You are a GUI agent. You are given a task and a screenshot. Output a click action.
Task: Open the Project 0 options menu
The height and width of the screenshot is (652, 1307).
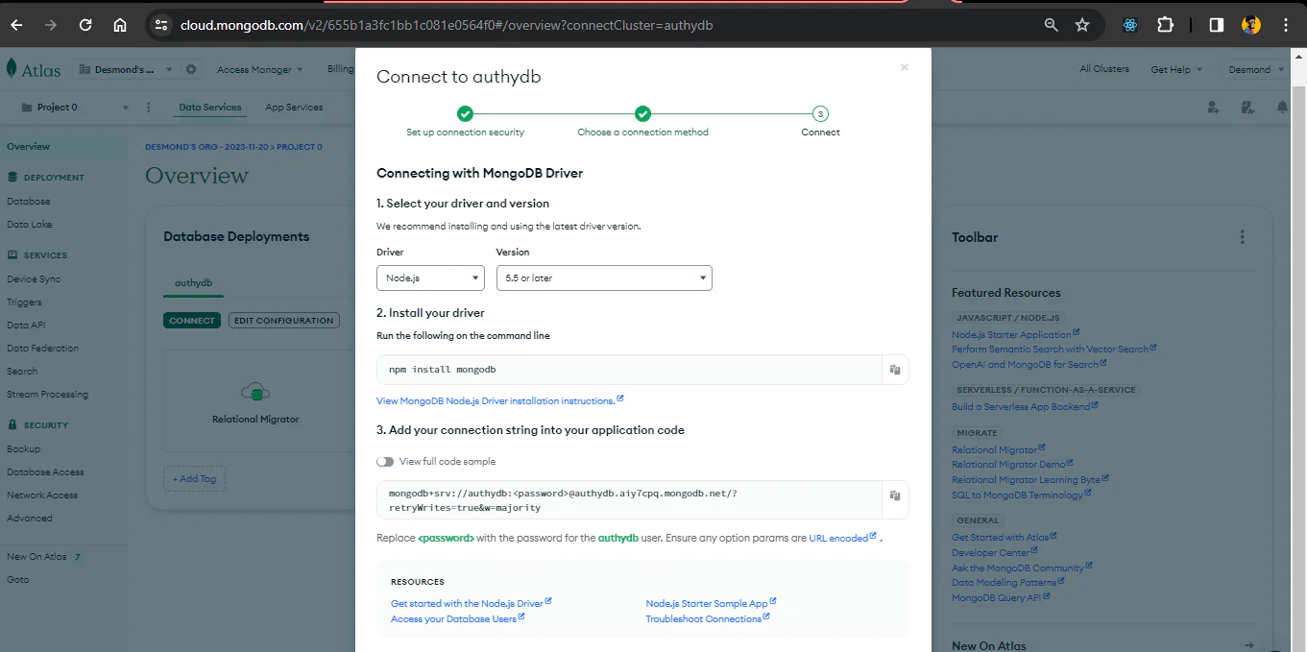(148, 108)
